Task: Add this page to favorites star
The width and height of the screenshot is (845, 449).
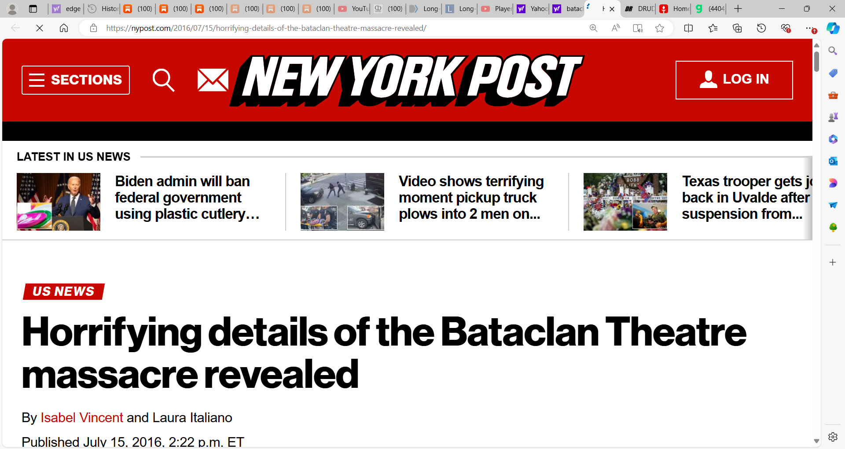Action: [659, 28]
